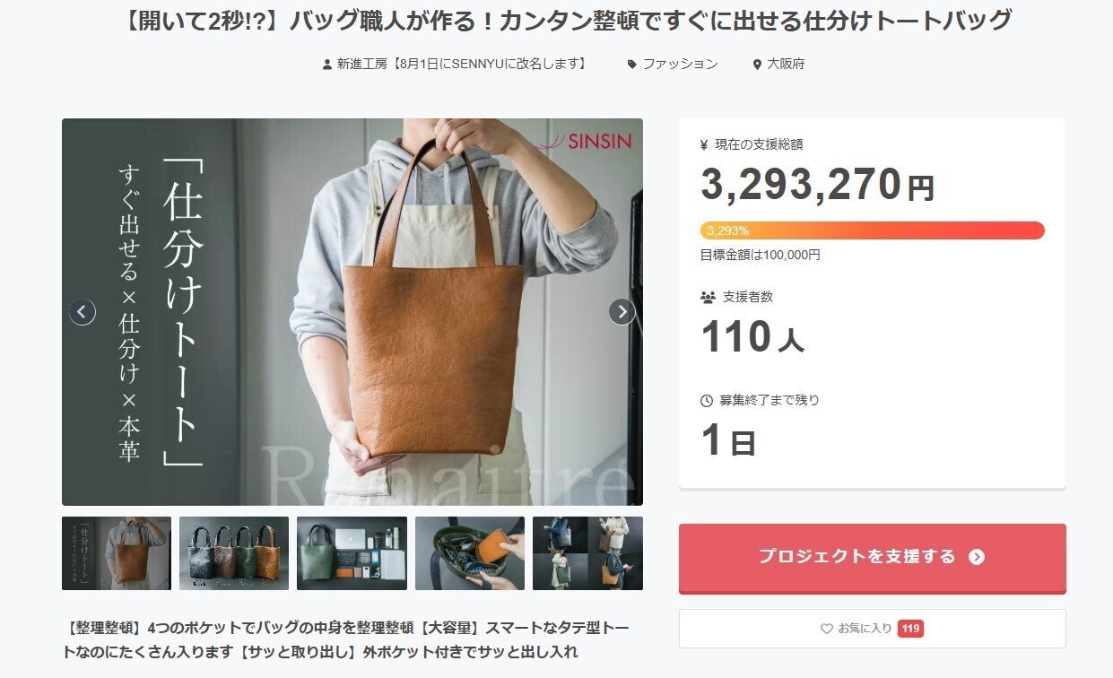Image resolution: width=1113 pixels, height=678 pixels.
Task: Click the 3,293% funding progress bar
Action: [873, 230]
